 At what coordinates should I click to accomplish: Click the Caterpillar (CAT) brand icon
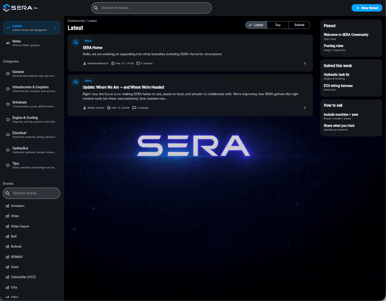click(8, 277)
